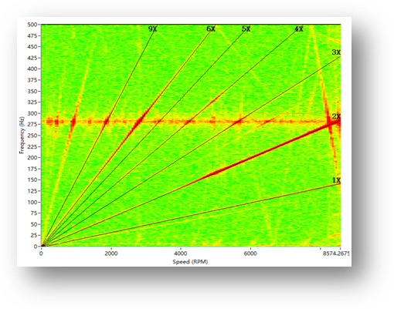Click the 275 Hz tick label

point(32,124)
